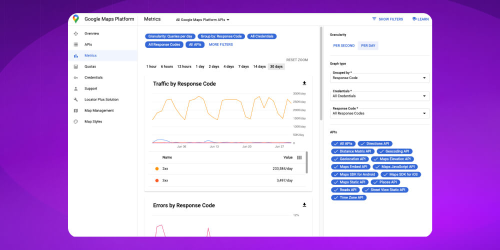
Task: Toggle the Places API chip
Action: (385, 182)
